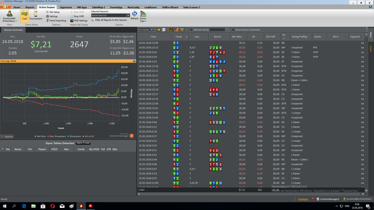Toggle Filter all Reports to this Session
The width and height of the screenshot is (374, 210).
coord(109,20)
